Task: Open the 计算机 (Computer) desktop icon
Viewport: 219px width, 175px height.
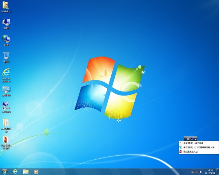Action: (6, 22)
